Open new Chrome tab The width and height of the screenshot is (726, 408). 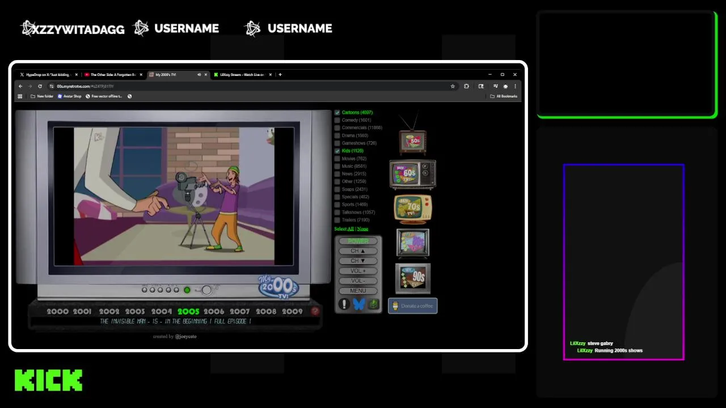tap(280, 74)
